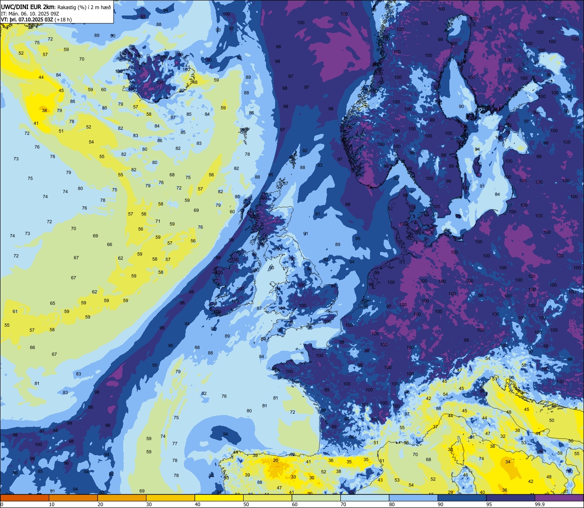
Task: Click the 32 value over central Italy
Action: (x=503, y=436)
